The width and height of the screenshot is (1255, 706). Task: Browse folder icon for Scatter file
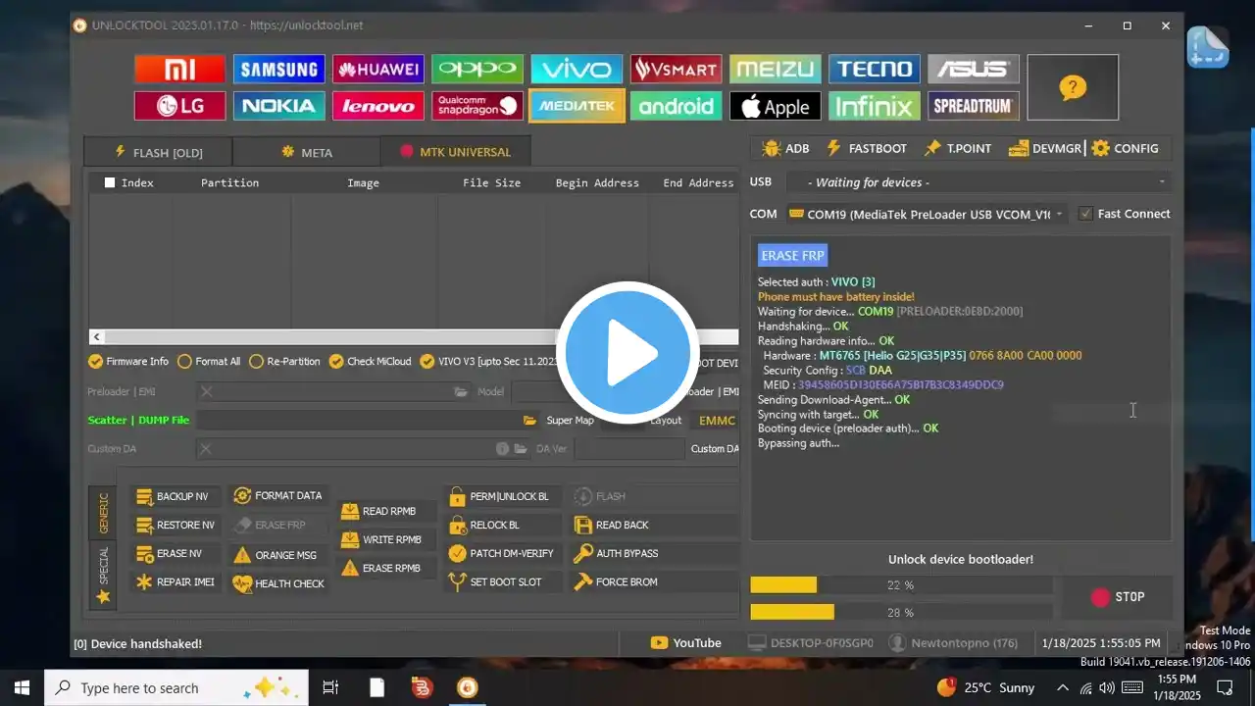coord(529,420)
